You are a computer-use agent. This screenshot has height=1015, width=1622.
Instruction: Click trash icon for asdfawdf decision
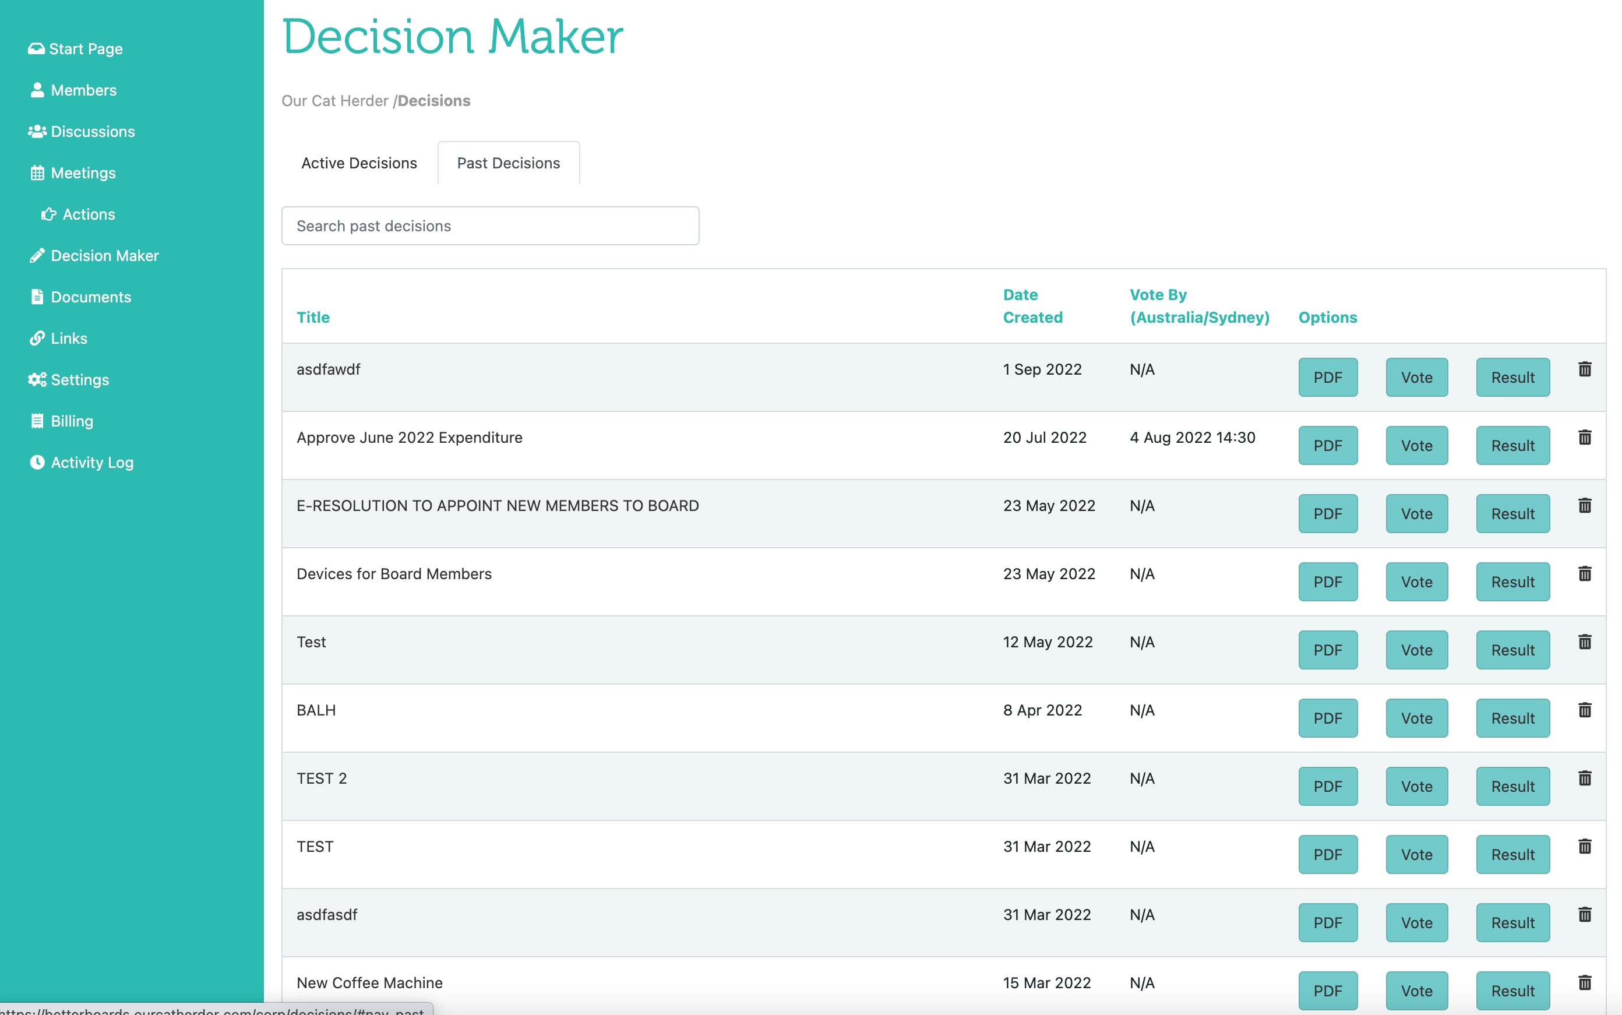[x=1584, y=369]
